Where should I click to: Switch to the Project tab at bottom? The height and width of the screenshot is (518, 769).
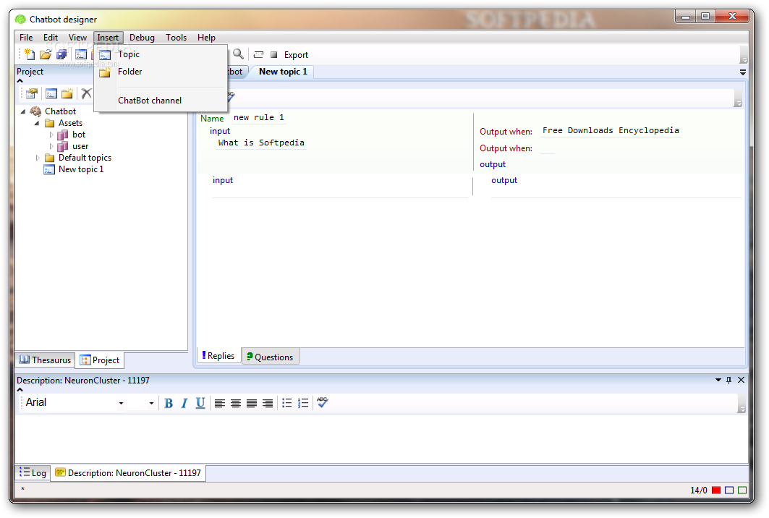click(x=100, y=360)
